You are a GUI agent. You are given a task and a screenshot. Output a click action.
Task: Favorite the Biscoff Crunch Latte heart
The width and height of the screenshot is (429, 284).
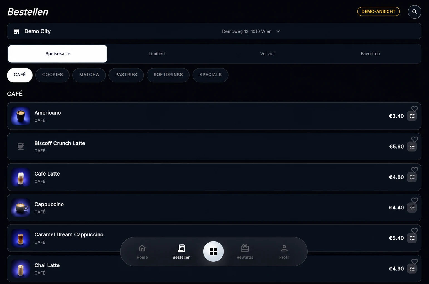tap(415, 139)
